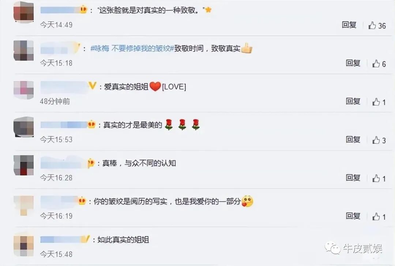This screenshot has width=395, height=266.
Task: Click 回复 on the 今天15:53 comment
Action: [353, 139]
